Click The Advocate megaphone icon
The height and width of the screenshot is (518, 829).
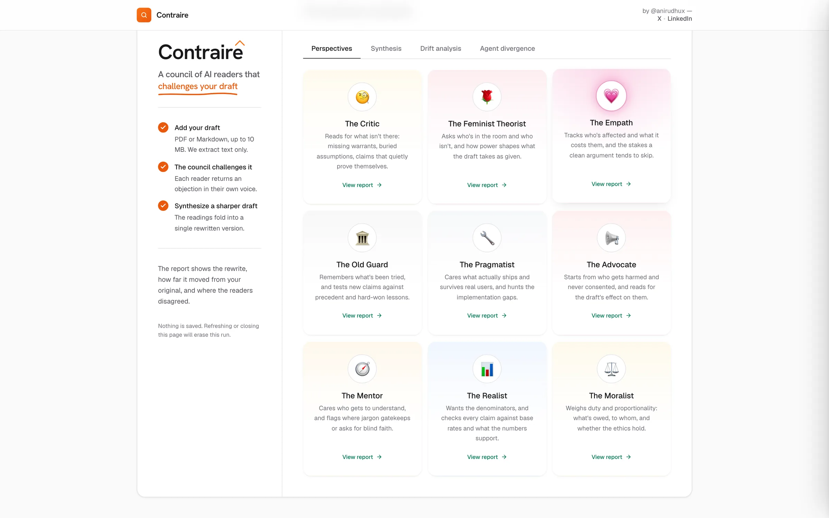coord(611,238)
